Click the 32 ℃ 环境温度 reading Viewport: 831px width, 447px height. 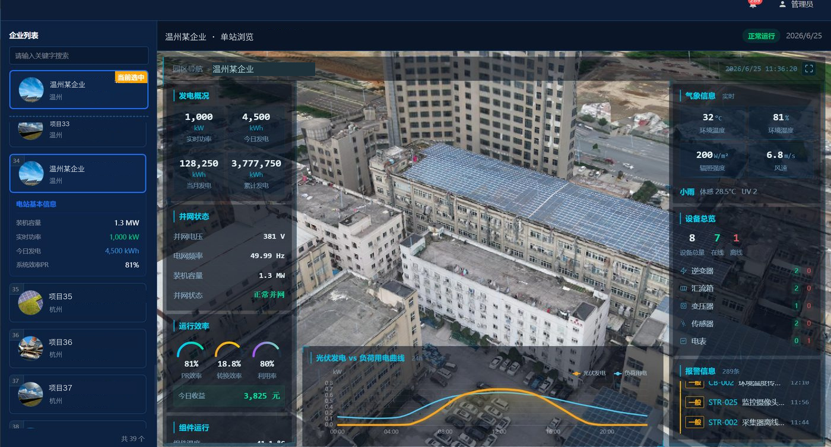click(x=712, y=123)
